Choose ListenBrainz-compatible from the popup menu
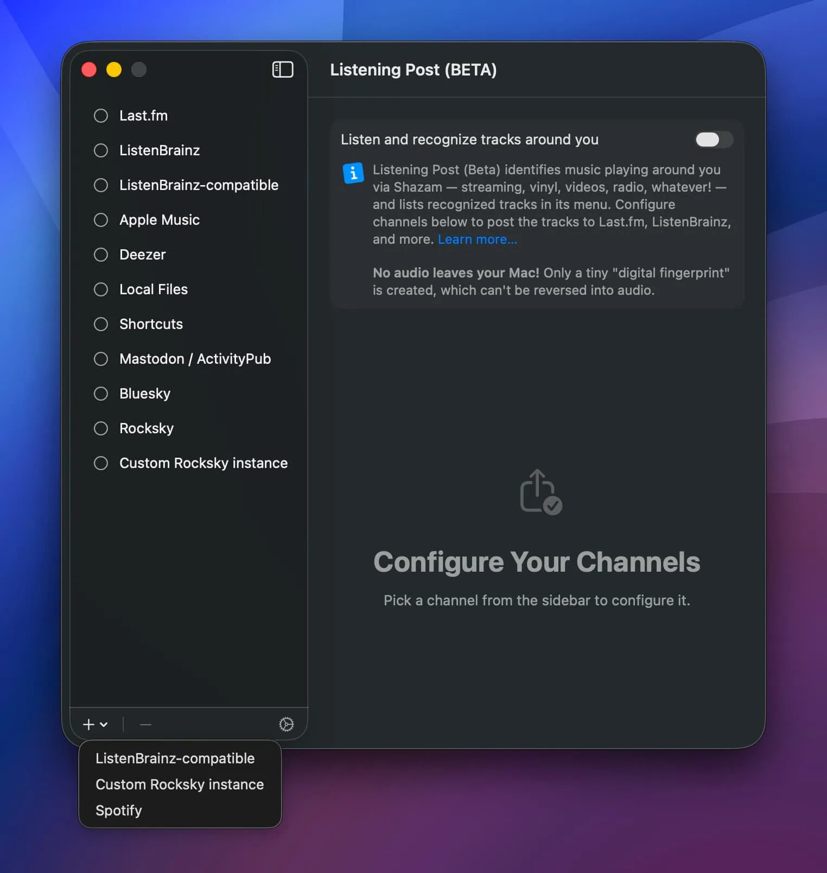The image size is (827, 873). pos(175,758)
